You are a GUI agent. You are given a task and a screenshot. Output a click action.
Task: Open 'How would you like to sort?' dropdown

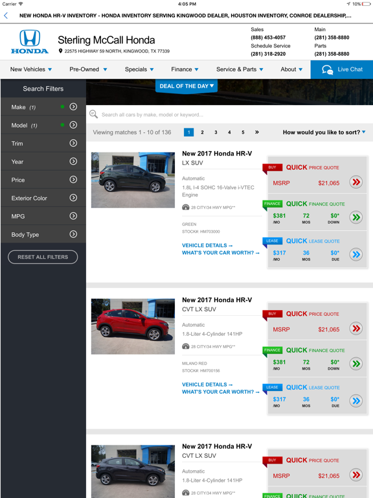point(324,132)
